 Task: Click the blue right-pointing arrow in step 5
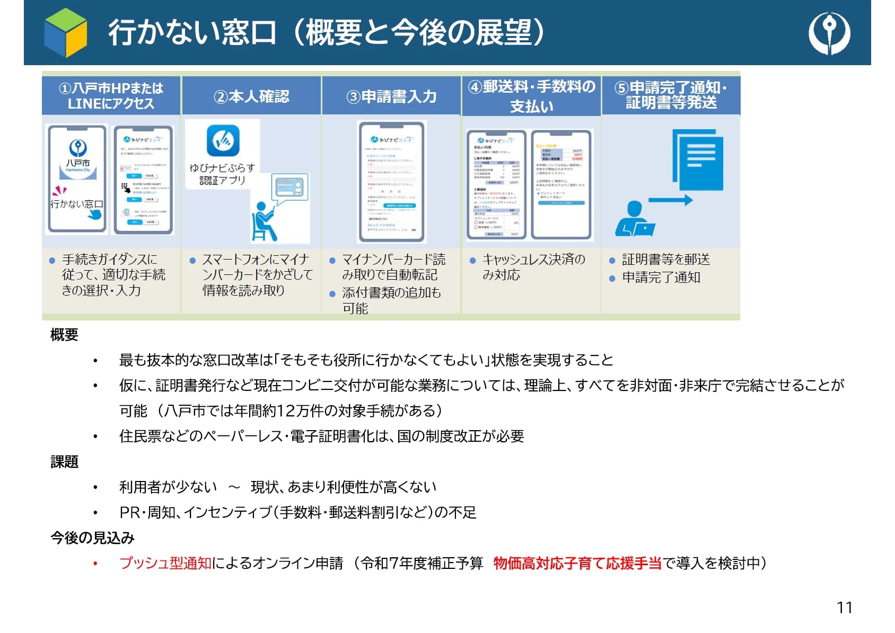(x=671, y=200)
